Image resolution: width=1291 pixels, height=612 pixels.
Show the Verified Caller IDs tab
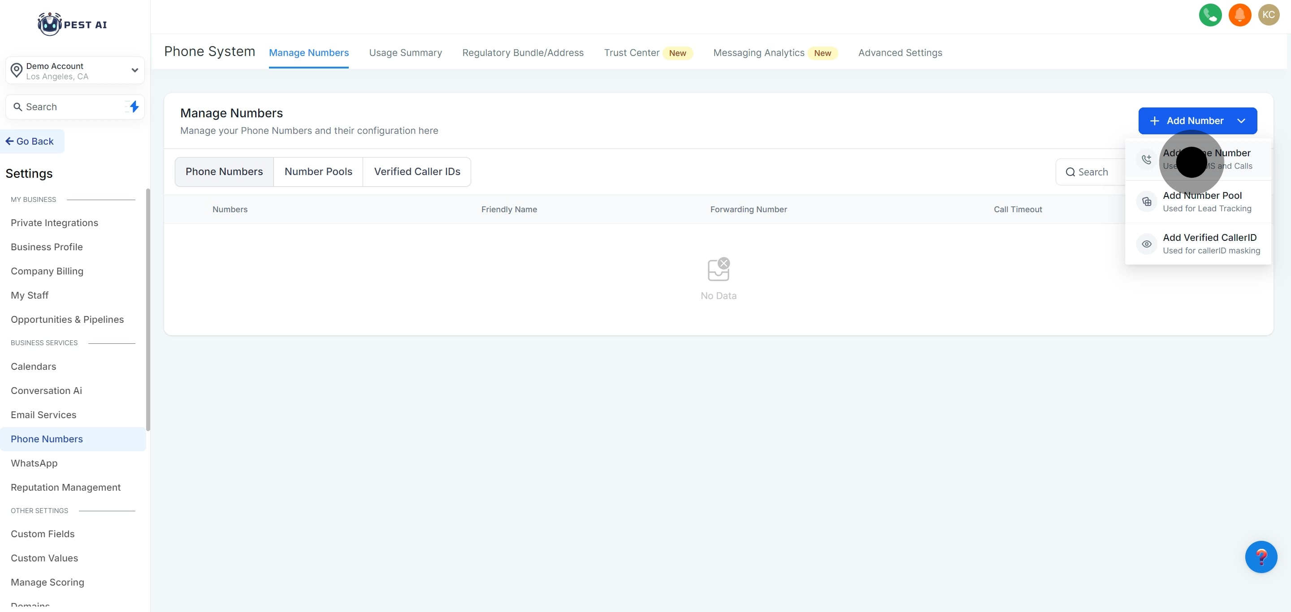(x=416, y=171)
